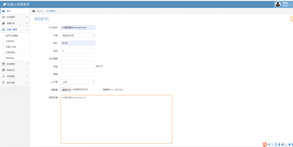Open 机器人列表 in the sidebar
Viewport: 293px width, 147px height.
pos(11,47)
